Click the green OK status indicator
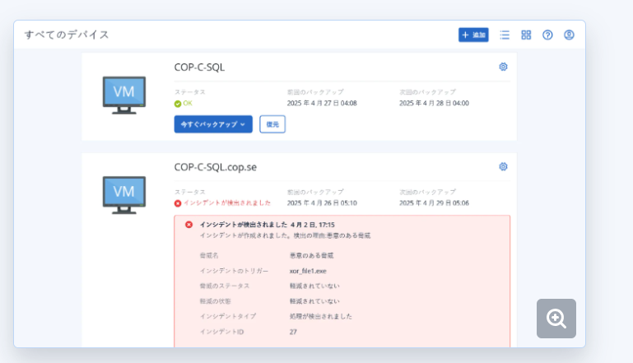633x363 pixels. (x=183, y=104)
